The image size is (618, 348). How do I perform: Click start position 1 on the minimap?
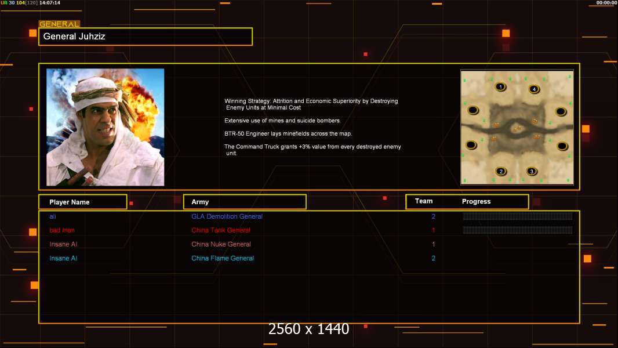(x=500, y=86)
